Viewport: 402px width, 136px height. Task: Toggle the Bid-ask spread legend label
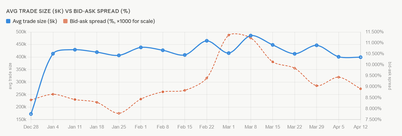(x=112, y=21)
